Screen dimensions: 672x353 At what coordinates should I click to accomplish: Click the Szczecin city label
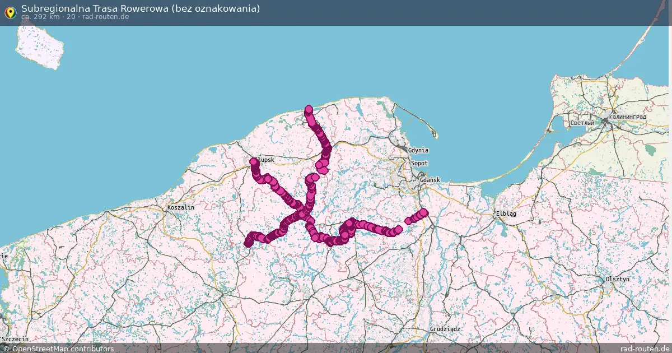15,339
